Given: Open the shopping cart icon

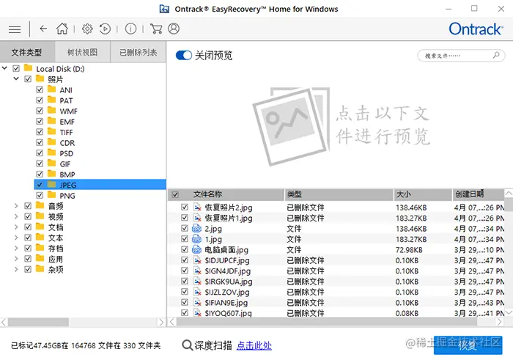Looking at the screenshot, I should [156, 29].
